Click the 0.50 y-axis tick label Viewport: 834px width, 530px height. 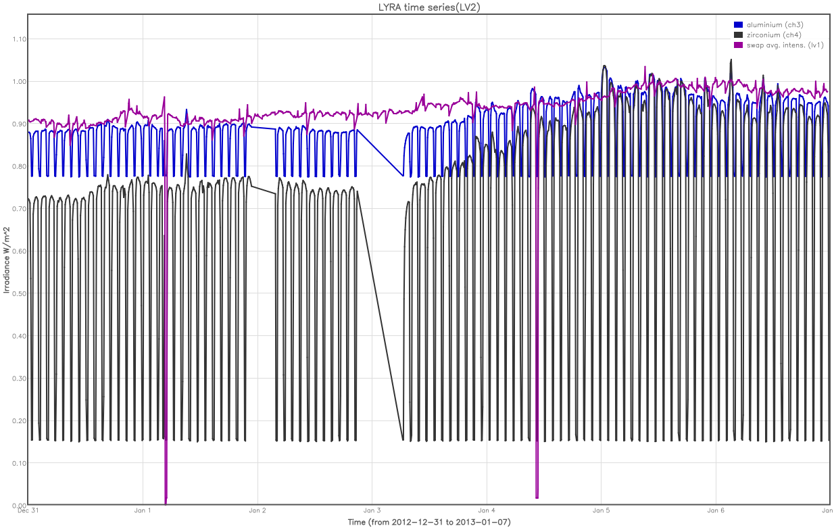pos(19,293)
